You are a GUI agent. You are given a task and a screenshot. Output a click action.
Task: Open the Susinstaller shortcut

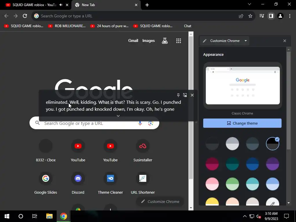coord(143,151)
